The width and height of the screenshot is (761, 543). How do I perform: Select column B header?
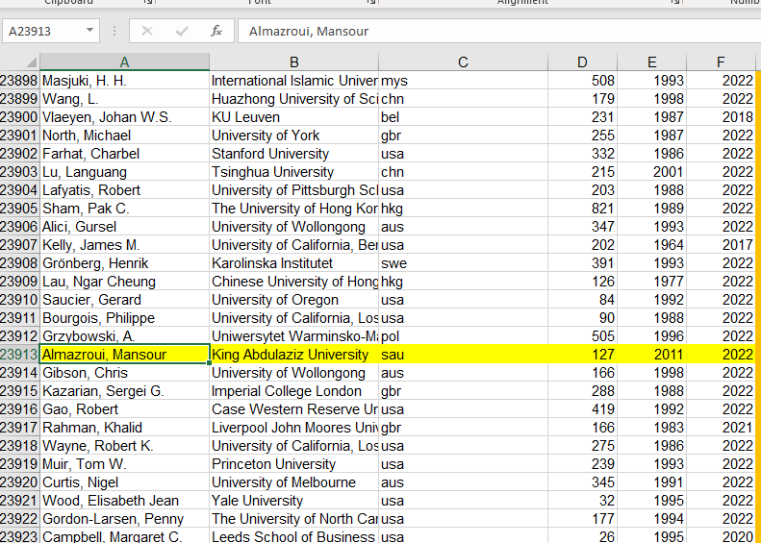tap(293, 62)
